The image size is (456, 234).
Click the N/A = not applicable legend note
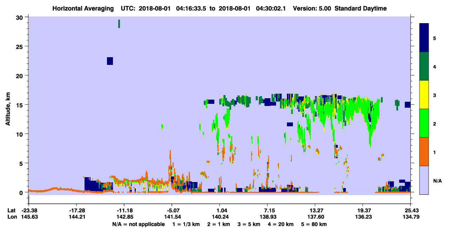[138, 224]
